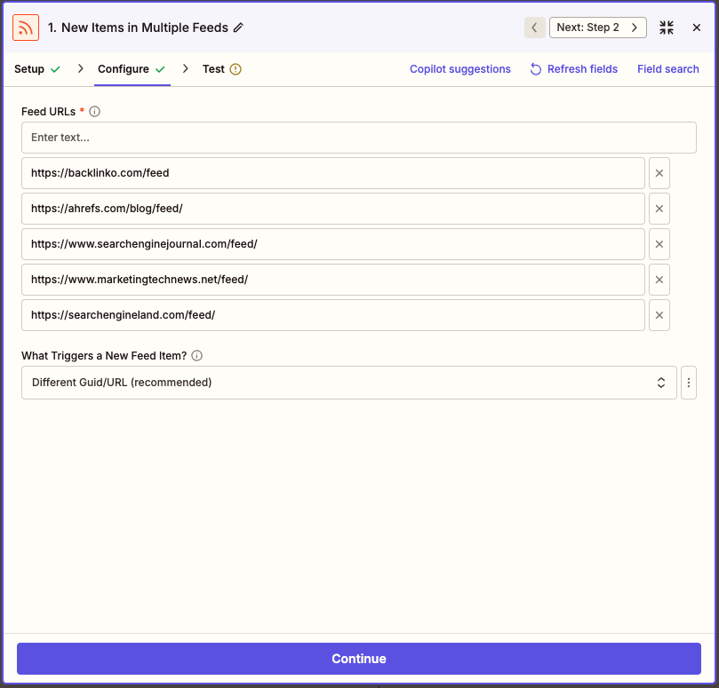The image size is (719, 688).
Task: Open the Different Guid/URL dropdown
Action: point(348,383)
